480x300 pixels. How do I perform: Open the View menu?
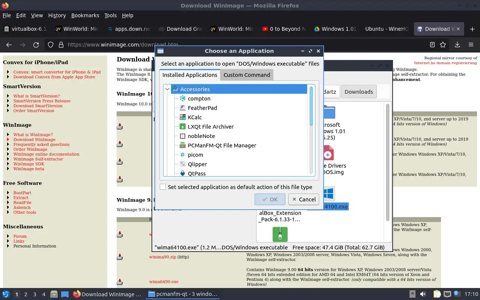pyautogui.click(x=37, y=15)
